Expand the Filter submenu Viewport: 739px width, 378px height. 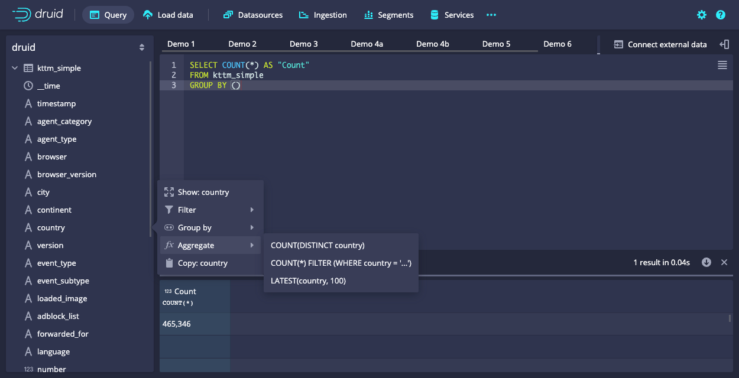pyautogui.click(x=210, y=210)
